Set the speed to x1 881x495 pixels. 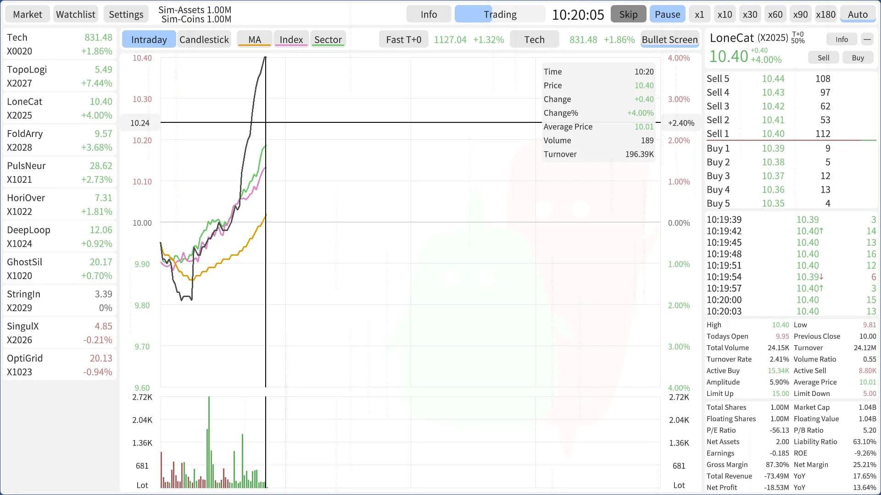[x=699, y=14]
